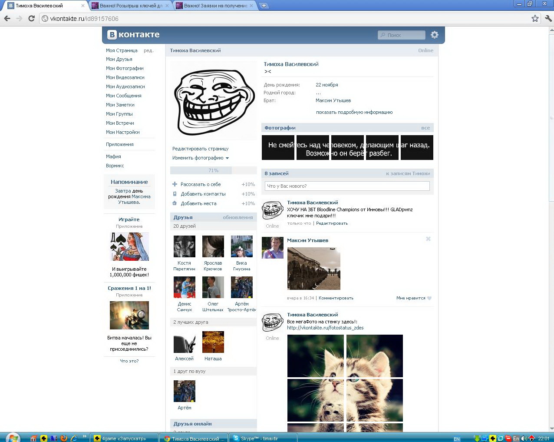Click the Поиск search field in header
554x442 pixels.
(x=402, y=35)
